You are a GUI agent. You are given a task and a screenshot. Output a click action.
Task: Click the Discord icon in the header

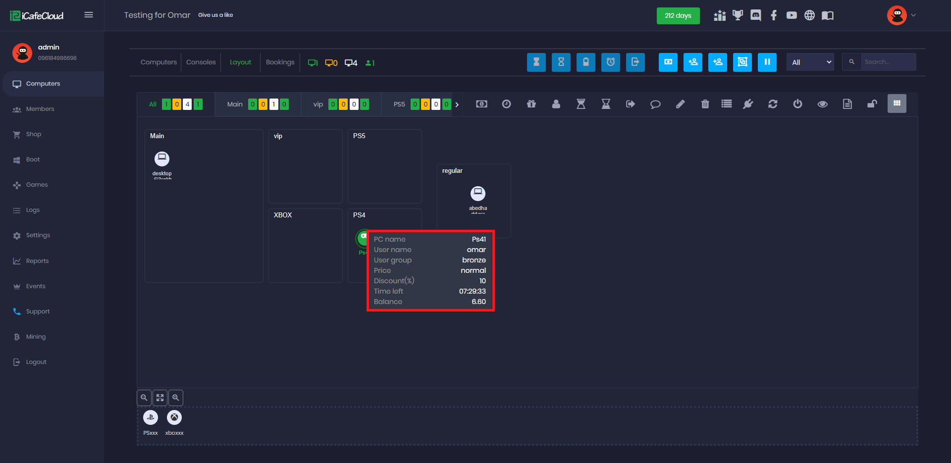[755, 15]
